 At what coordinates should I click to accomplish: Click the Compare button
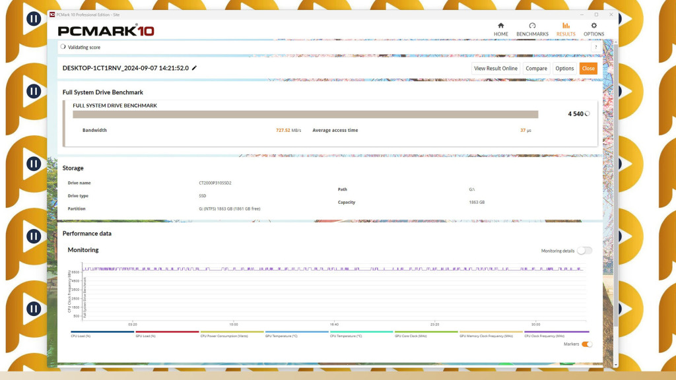[536, 69]
